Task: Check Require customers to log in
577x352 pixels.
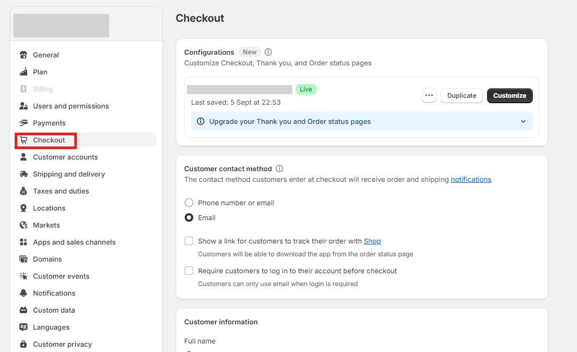Action: tap(189, 271)
